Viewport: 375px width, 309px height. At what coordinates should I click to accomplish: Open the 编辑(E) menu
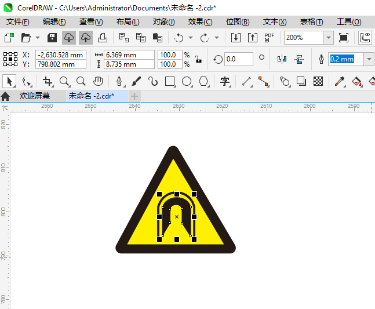coord(54,22)
